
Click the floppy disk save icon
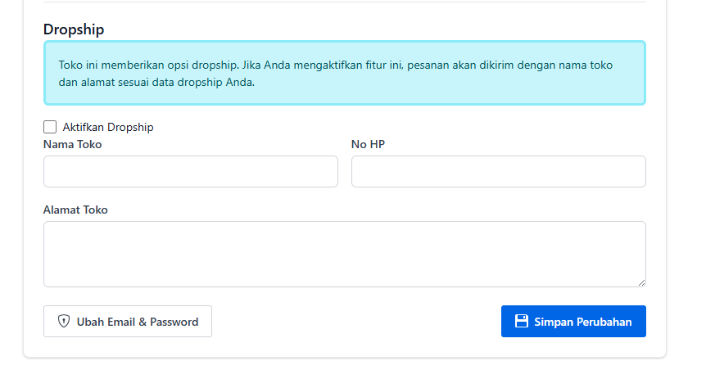click(522, 321)
